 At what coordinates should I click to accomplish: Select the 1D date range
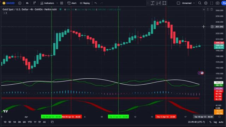5,122
